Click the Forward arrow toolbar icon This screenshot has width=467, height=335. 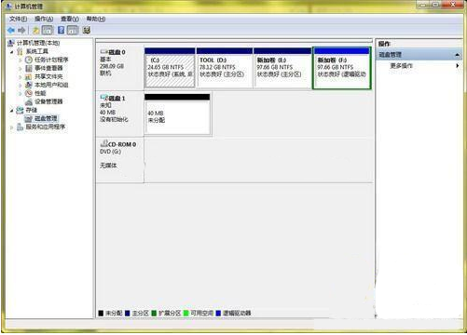[x=21, y=30]
